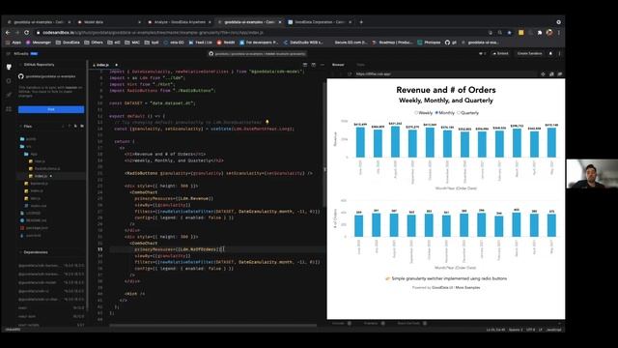Click the notification bell in CodeSandbox header
The image size is (618, 348).
[550, 53]
